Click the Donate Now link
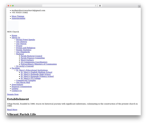 (x=13, y=94)
